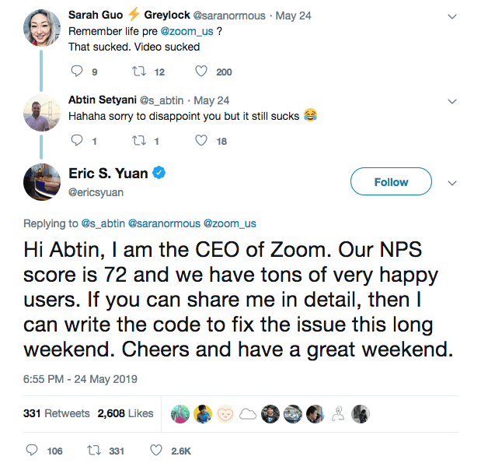This screenshot has height=467, width=481.
Task: Like Abtin Setyani's tweet
Action: click(201, 141)
